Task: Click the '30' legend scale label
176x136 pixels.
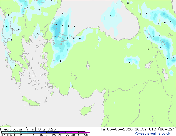Action: coord(60,135)
